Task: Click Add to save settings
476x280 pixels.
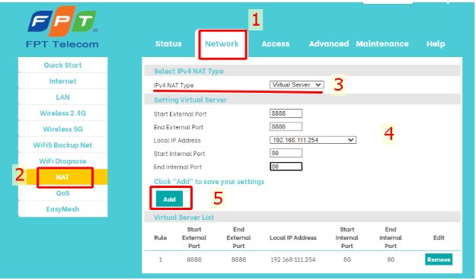Action: [x=169, y=199]
